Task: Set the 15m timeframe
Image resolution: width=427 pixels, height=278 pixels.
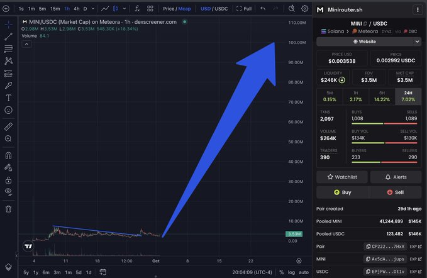Action: pyautogui.click(x=55, y=9)
